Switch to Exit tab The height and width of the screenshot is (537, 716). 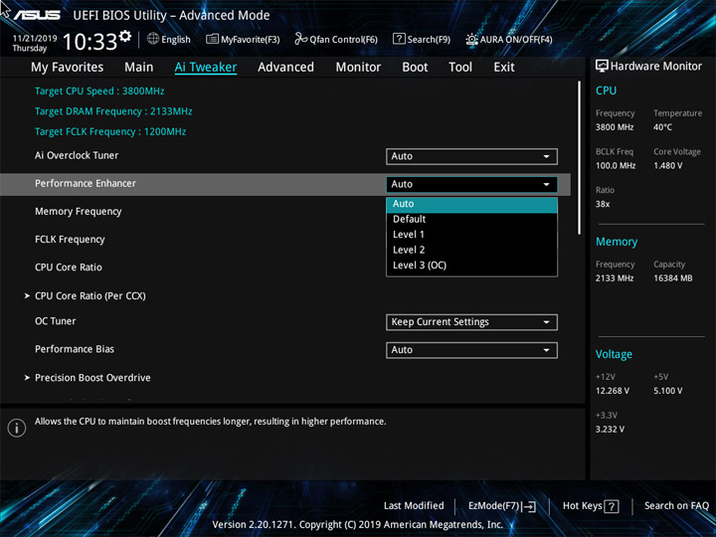point(503,68)
